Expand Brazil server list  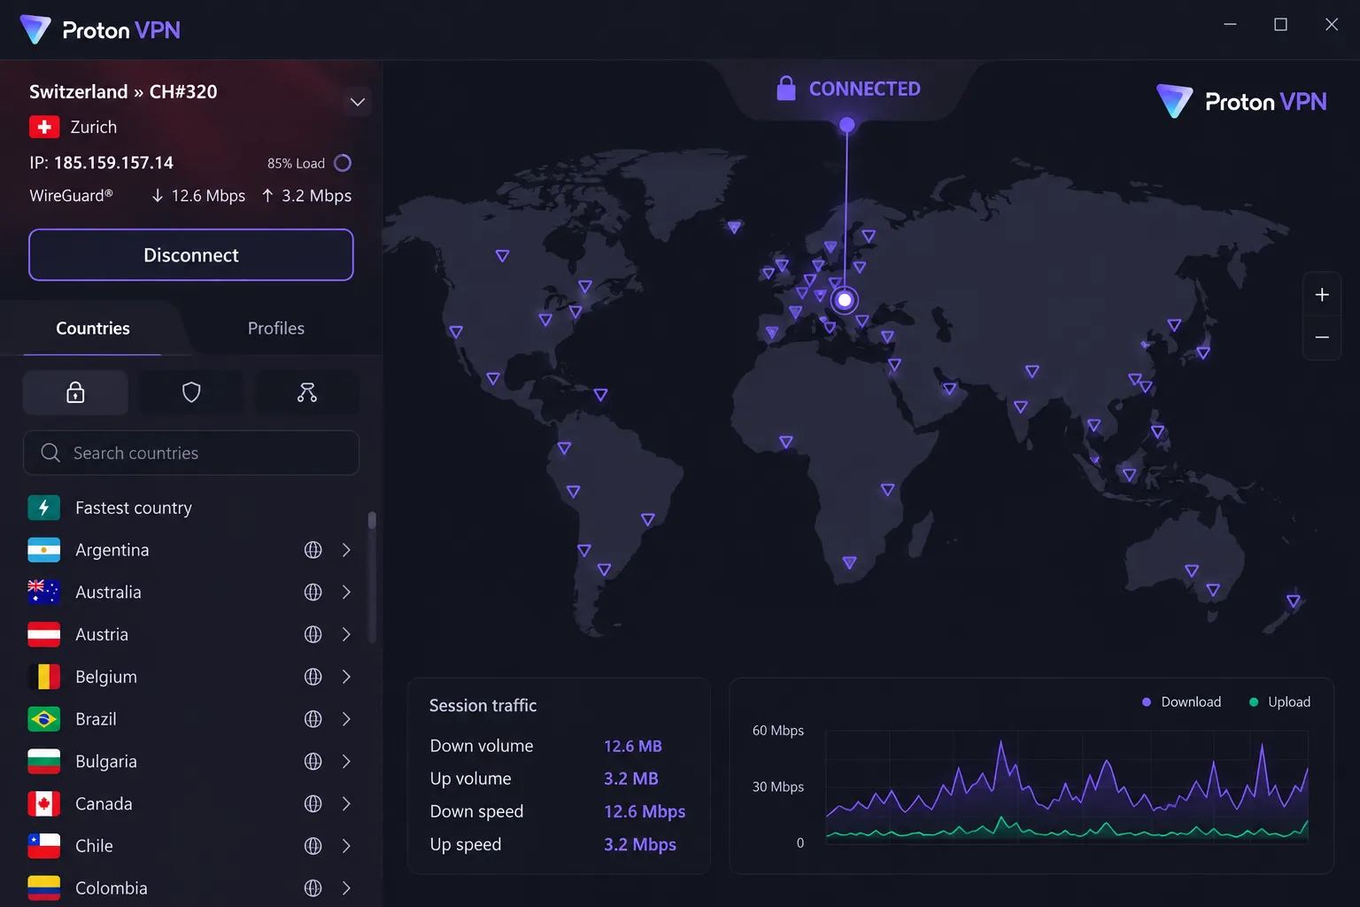tap(347, 719)
